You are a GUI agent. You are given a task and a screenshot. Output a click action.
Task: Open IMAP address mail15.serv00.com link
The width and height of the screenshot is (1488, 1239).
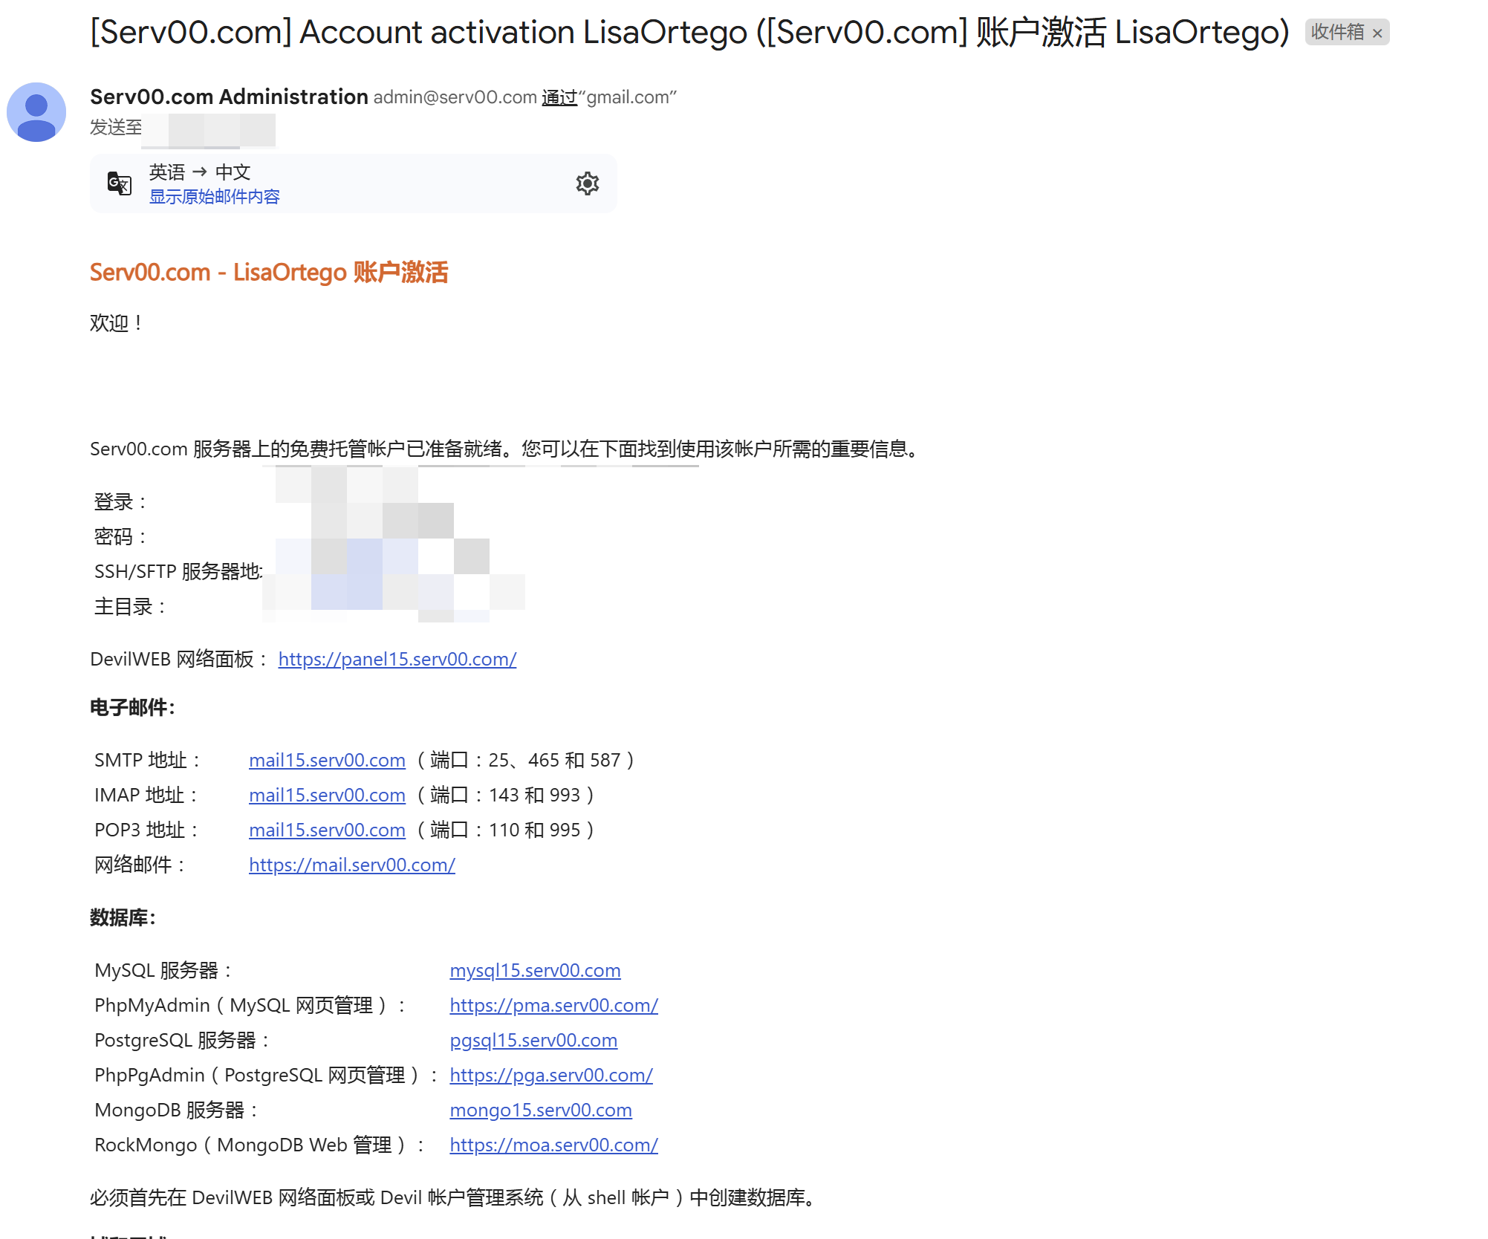pos(327,795)
